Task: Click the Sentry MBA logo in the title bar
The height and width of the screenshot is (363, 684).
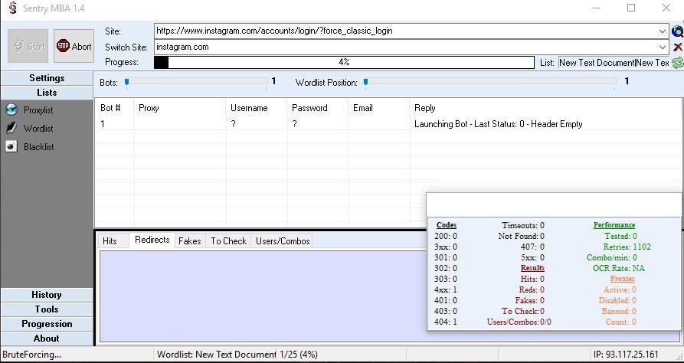Action: click(x=13, y=8)
